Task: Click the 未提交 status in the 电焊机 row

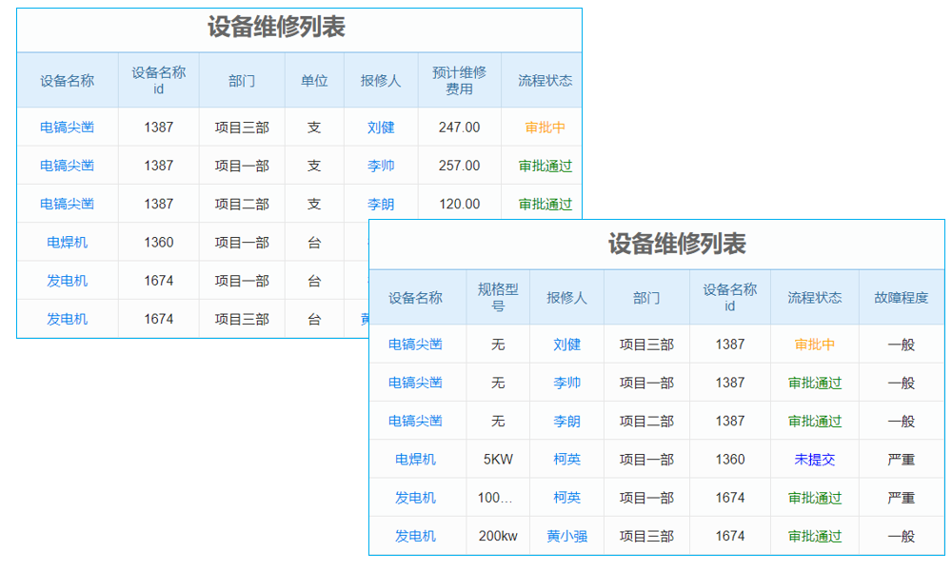Action: click(x=814, y=459)
